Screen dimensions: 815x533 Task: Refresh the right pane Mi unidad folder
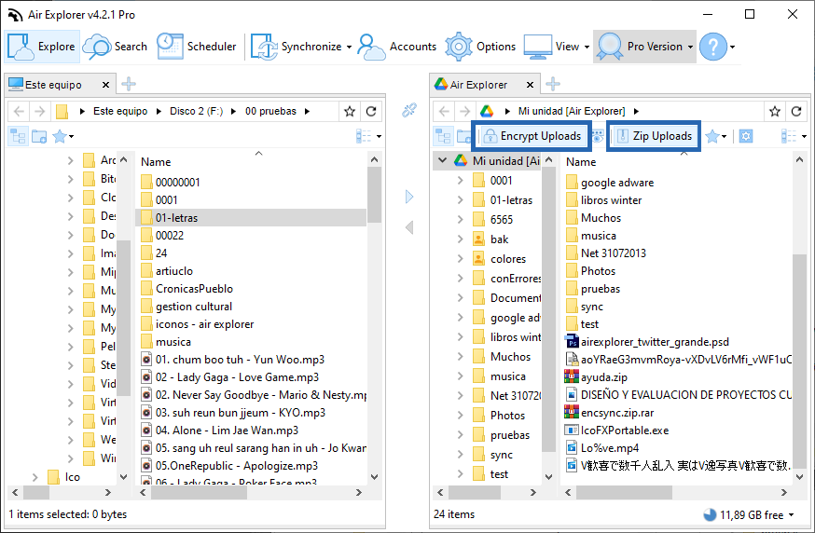795,111
